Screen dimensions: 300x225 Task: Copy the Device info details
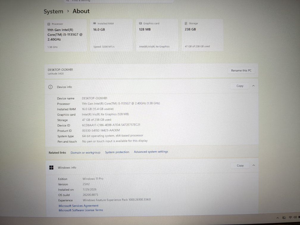pyautogui.click(x=240, y=86)
